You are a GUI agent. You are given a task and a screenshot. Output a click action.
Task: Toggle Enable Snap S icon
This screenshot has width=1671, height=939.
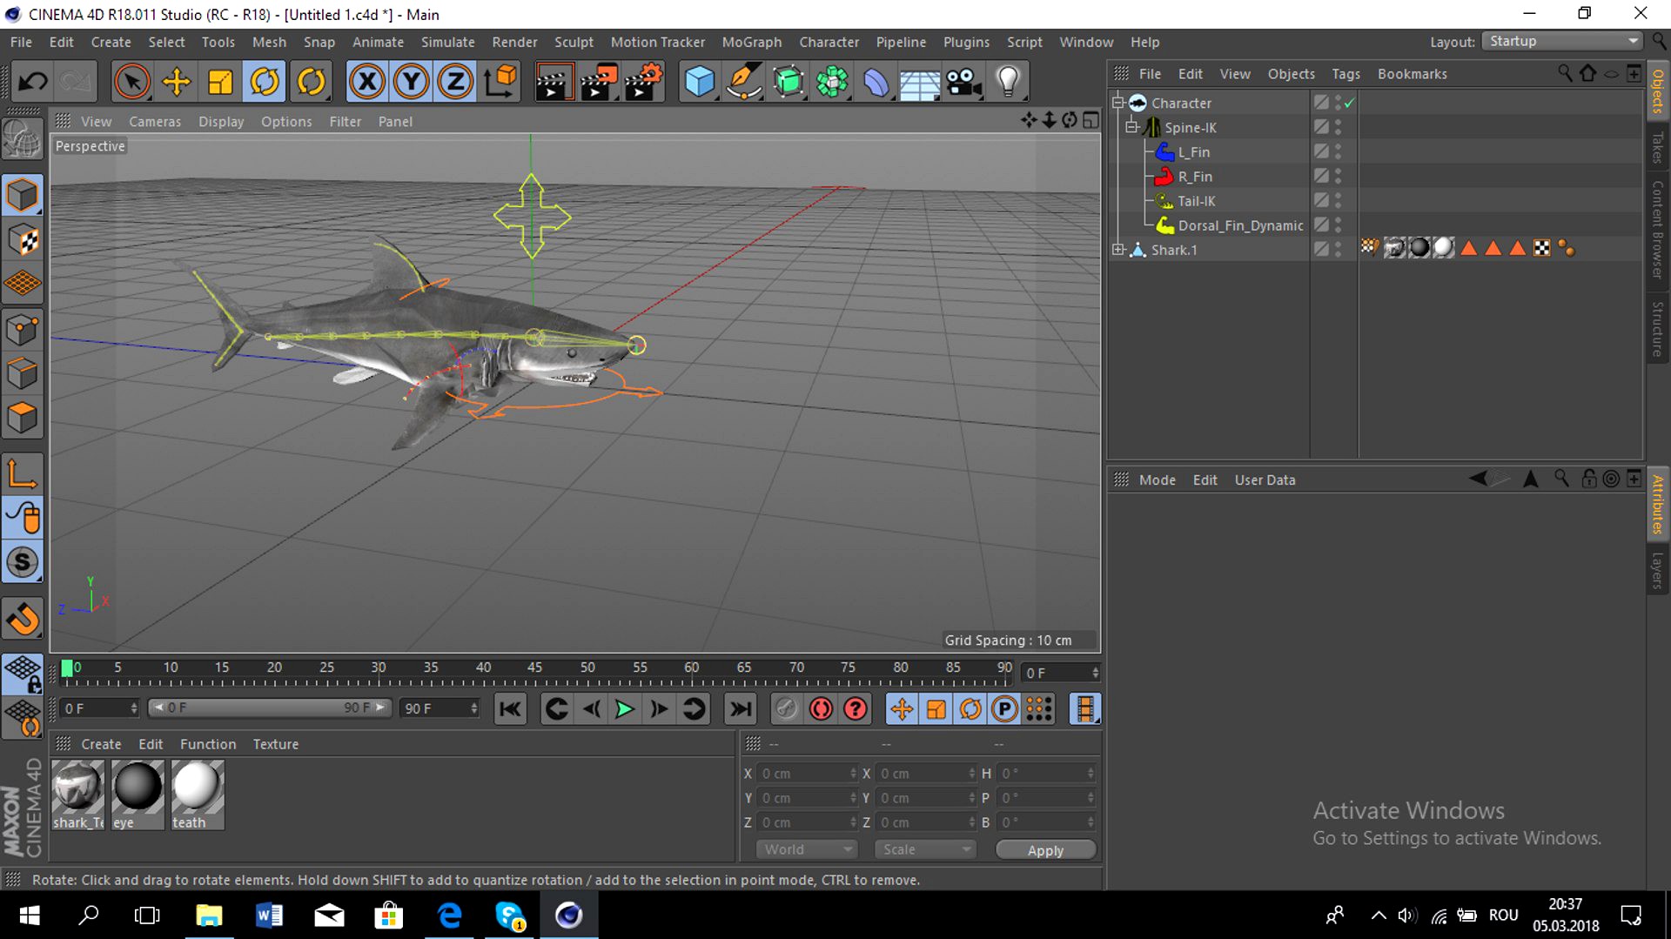tap(23, 562)
